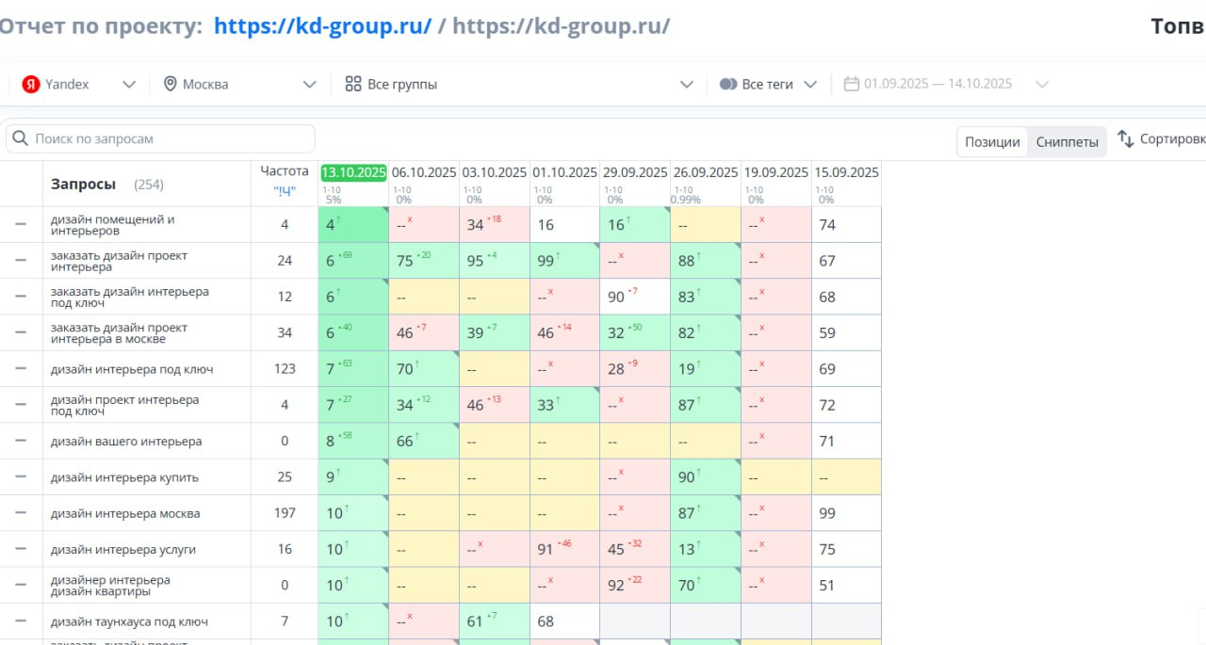
Task: Click the calendar icon in the date range
Action: click(x=852, y=84)
